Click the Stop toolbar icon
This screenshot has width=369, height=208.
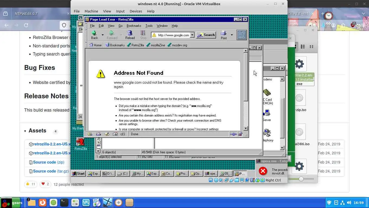tap(143, 35)
